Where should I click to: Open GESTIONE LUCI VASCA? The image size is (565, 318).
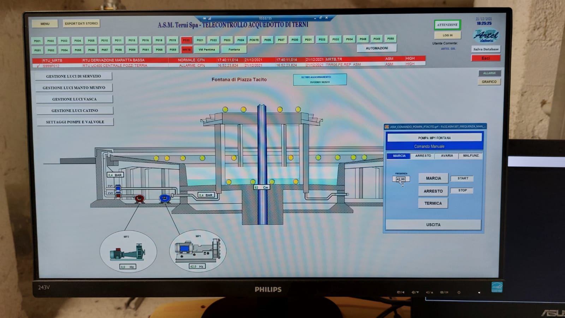[74, 99]
